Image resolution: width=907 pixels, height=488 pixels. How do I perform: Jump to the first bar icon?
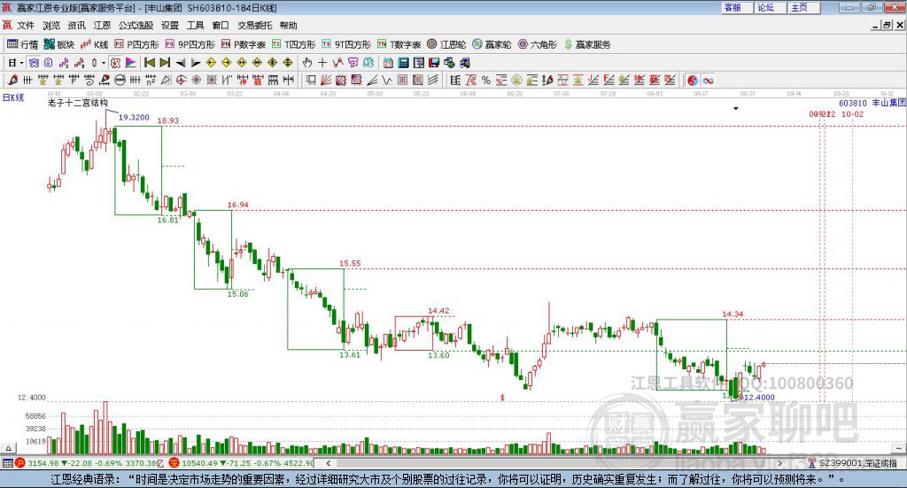point(150,63)
